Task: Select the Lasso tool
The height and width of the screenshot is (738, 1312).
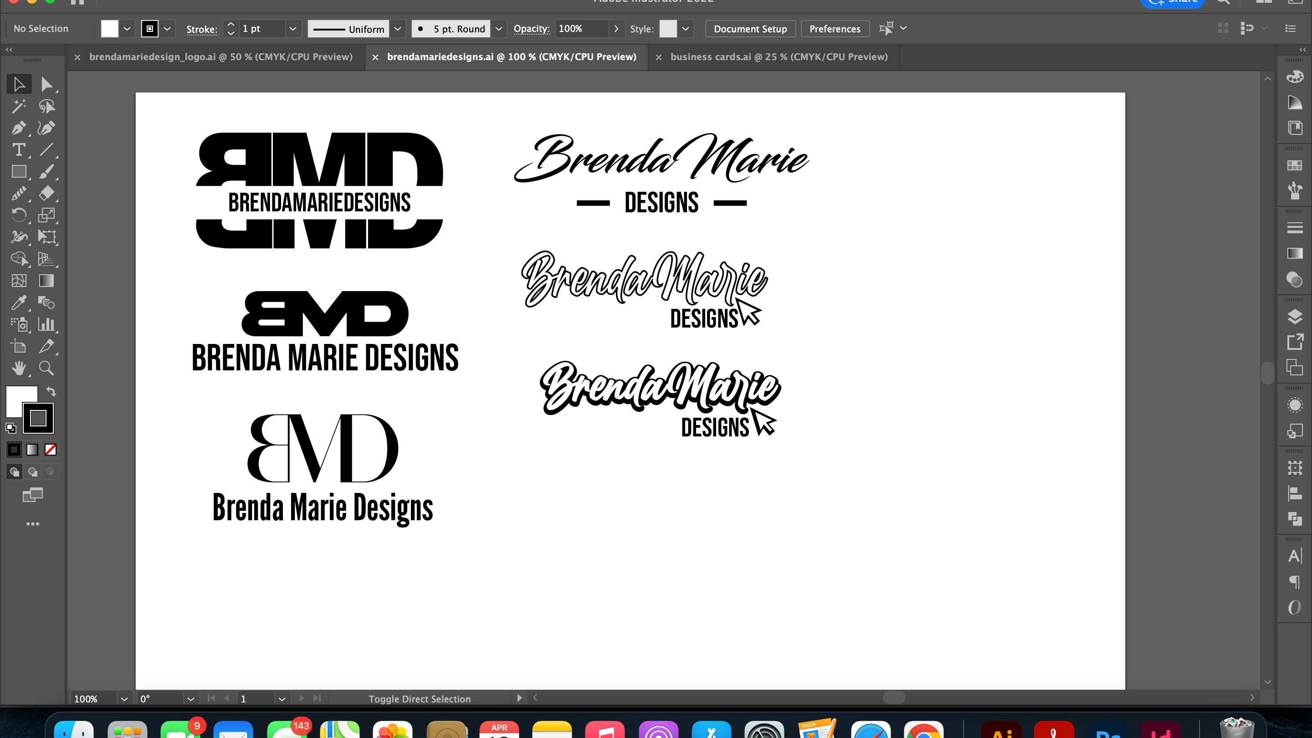Action: click(x=46, y=106)
